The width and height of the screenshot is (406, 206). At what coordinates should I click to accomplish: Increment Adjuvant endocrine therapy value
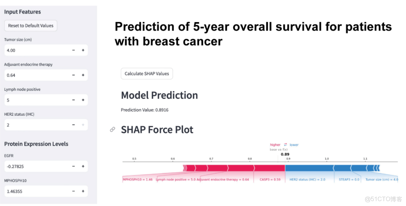pos(83,75)
